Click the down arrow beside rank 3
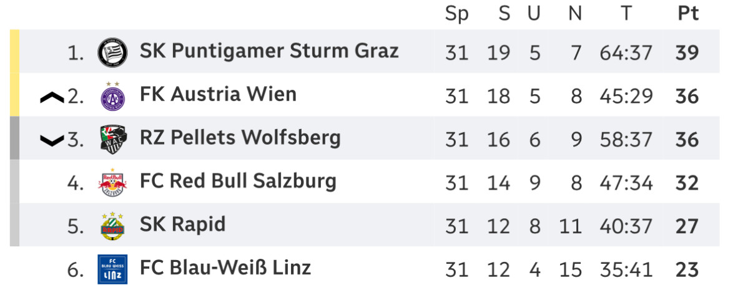The image size is (753, 295). [x=52, y=140]
